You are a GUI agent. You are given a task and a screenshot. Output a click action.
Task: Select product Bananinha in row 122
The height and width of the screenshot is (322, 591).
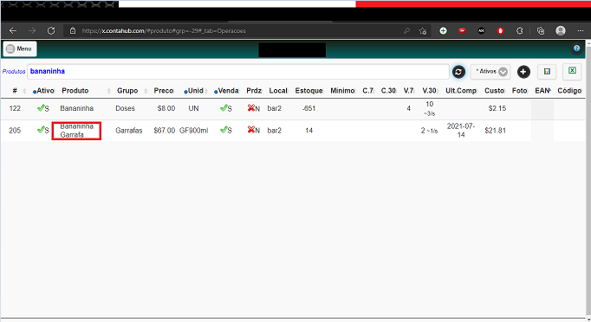[76, 108]
